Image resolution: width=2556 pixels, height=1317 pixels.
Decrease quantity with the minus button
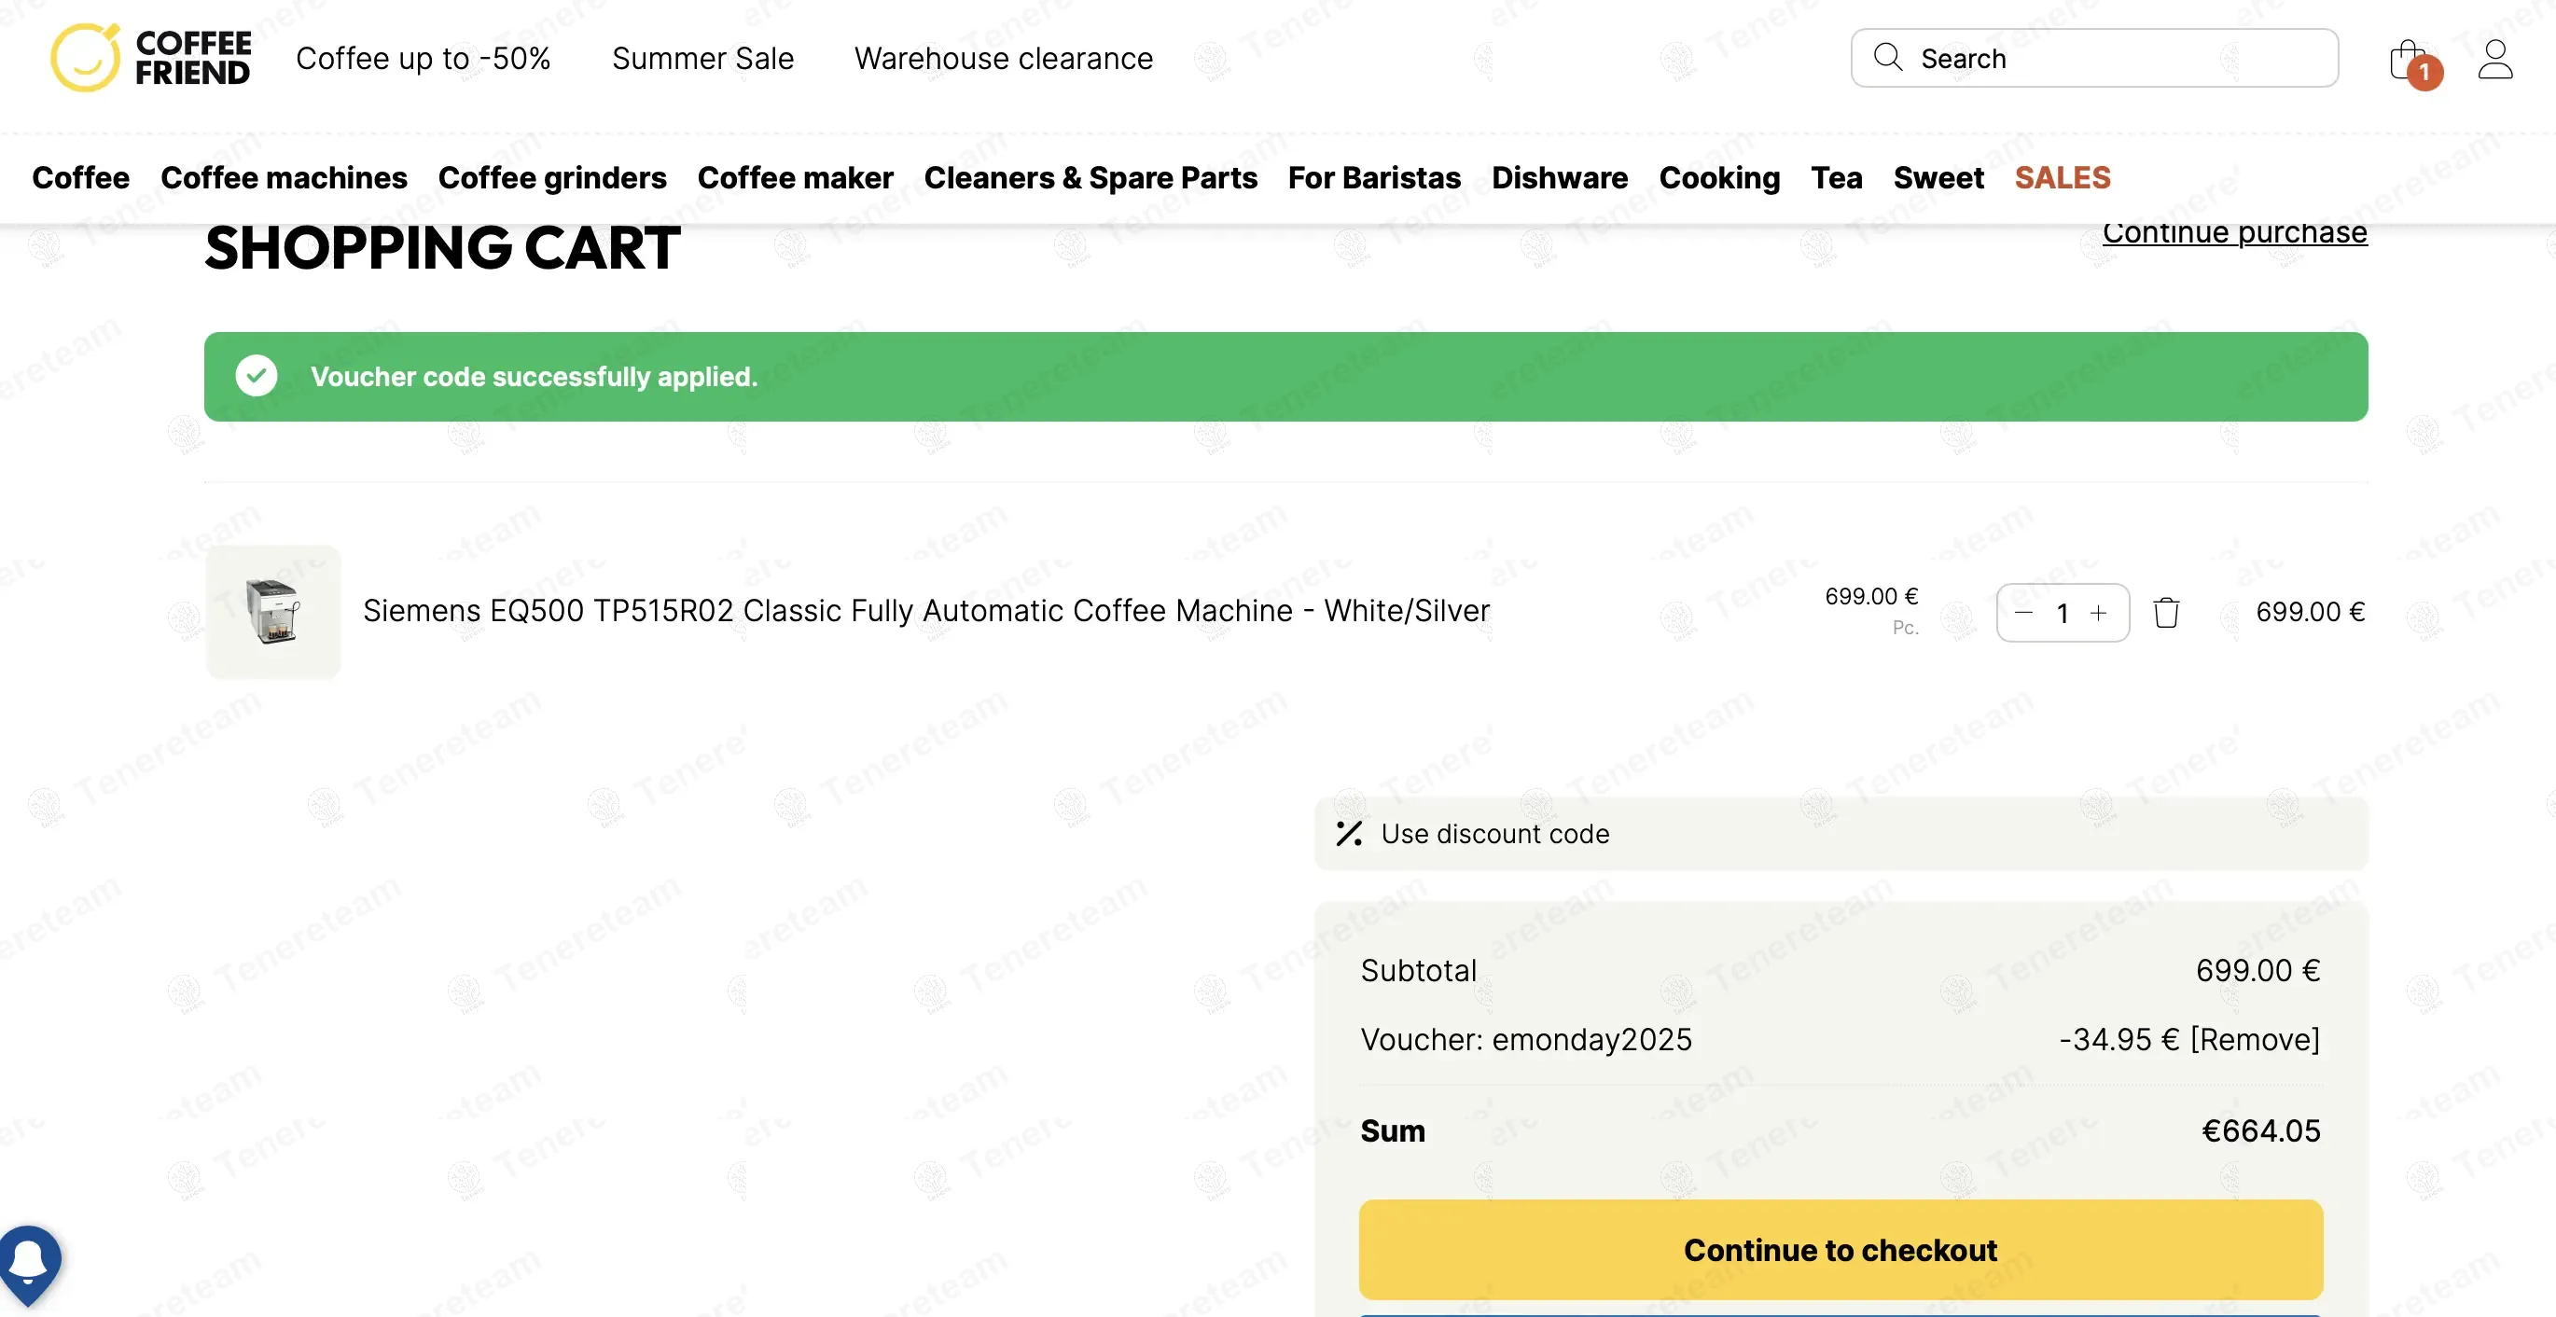2024,613
